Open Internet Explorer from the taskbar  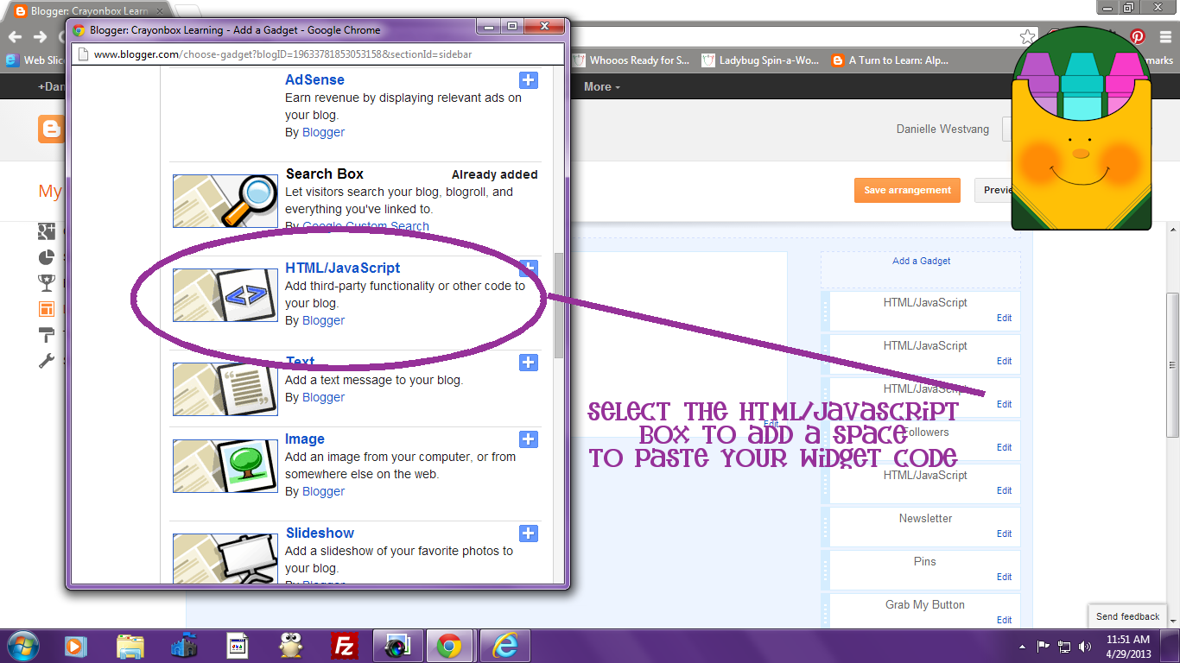coord(504,646)
